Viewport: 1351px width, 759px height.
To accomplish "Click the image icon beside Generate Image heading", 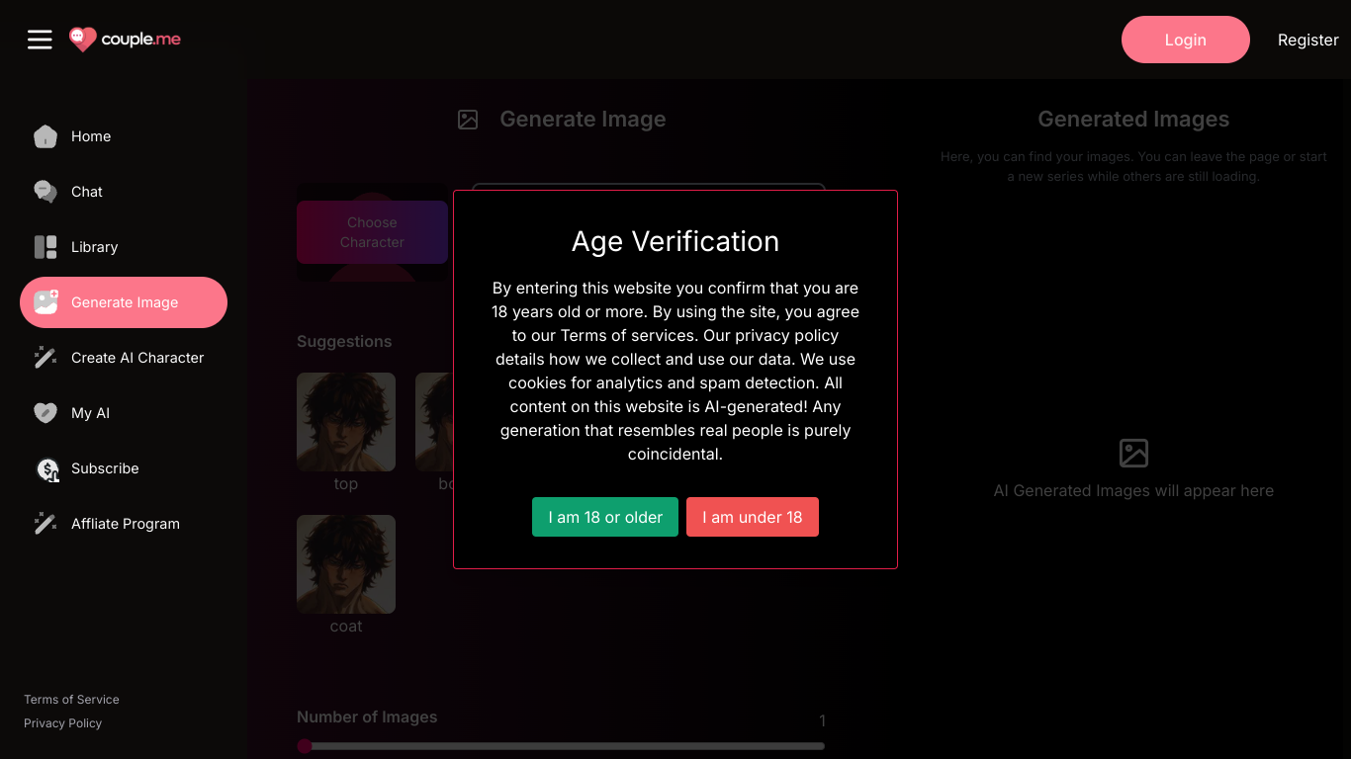I will click(468, 120).
